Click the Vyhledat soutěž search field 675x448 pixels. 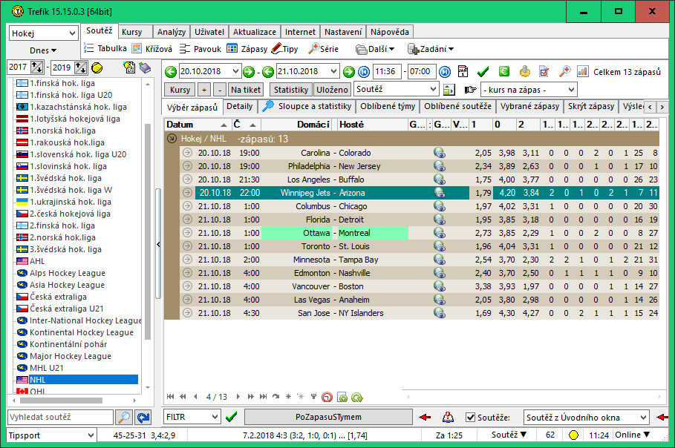pyautogui.click(x=60, y=417)
